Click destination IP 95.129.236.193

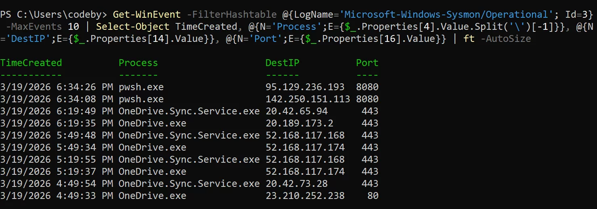305,87
